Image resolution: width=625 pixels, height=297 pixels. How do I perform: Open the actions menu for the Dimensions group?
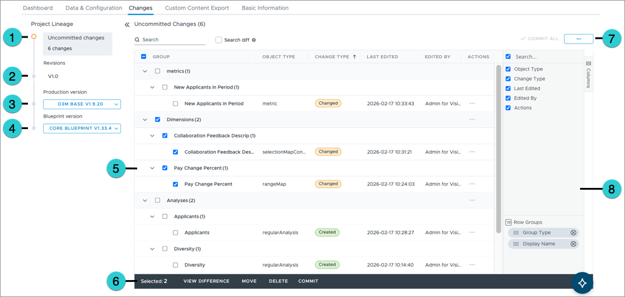point(472,119)
